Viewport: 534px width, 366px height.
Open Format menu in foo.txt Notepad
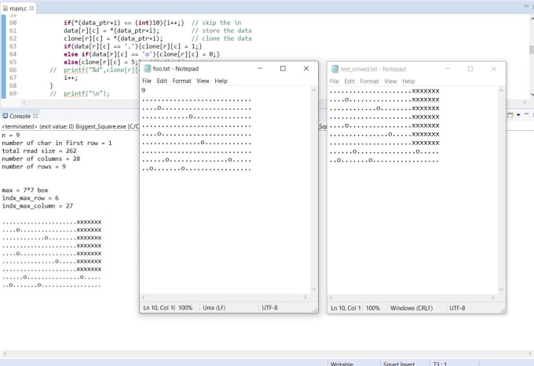181,81
